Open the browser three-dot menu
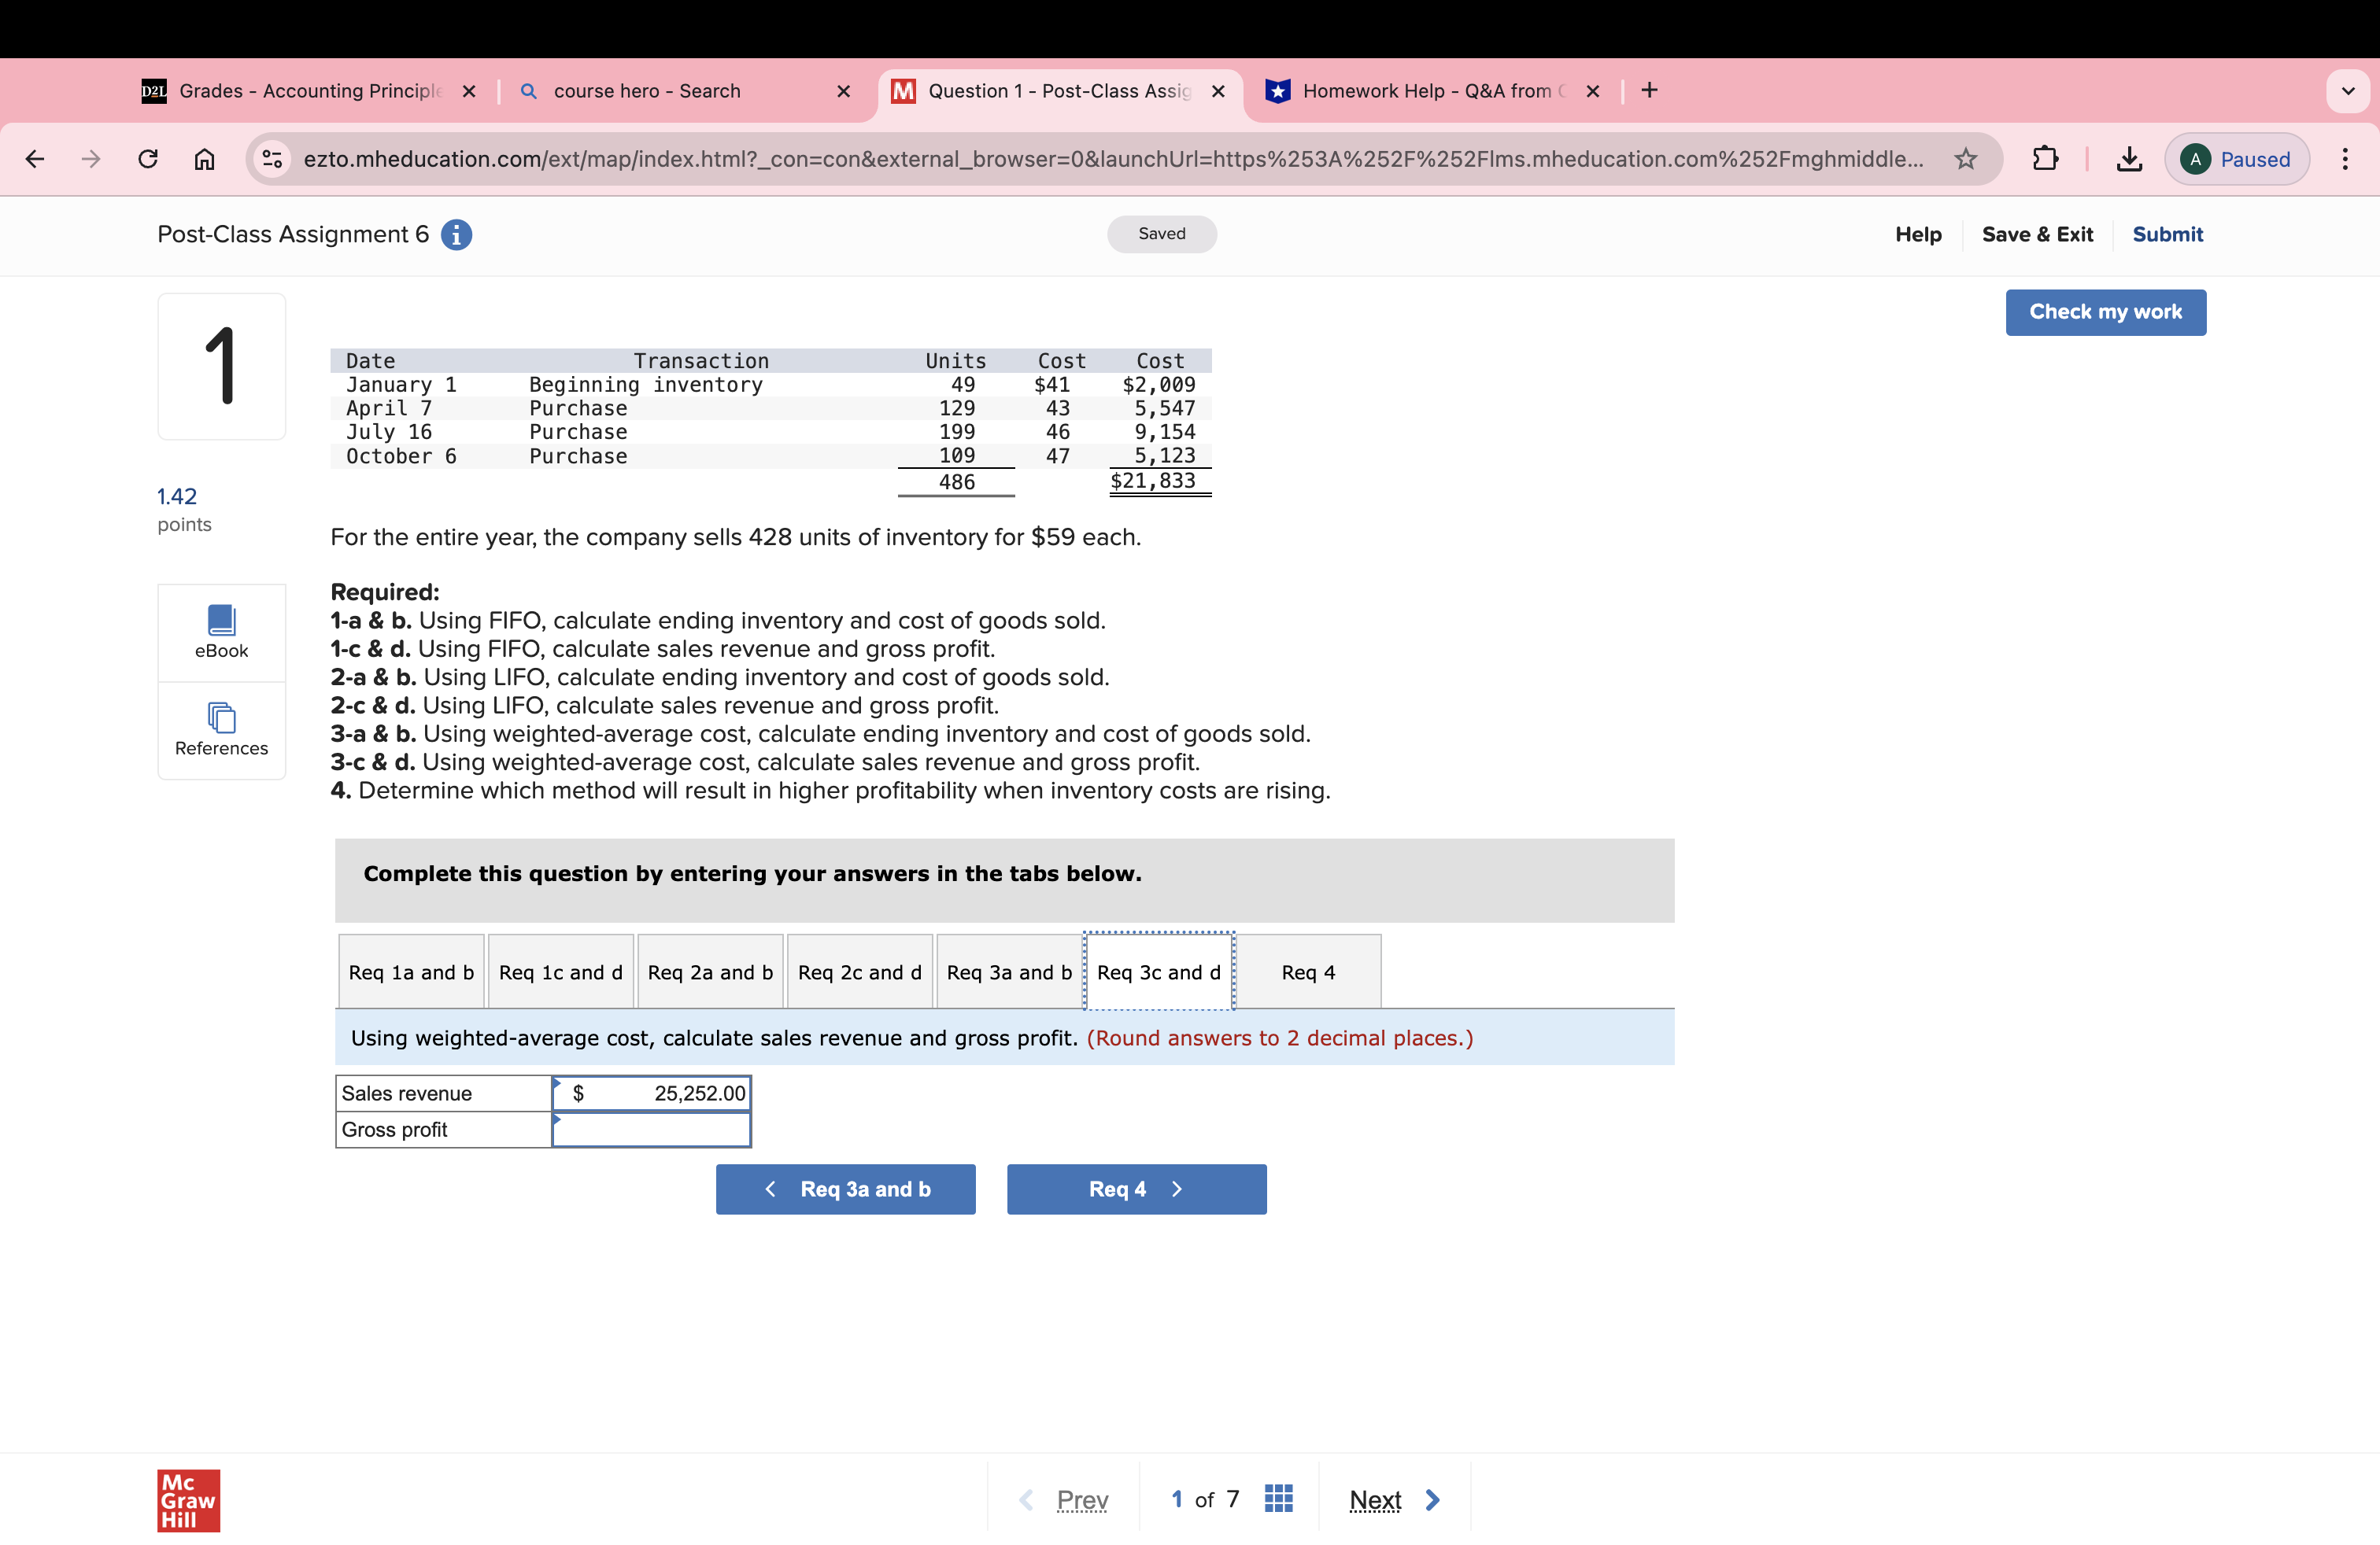2380x1545 pixels. 2347,159
